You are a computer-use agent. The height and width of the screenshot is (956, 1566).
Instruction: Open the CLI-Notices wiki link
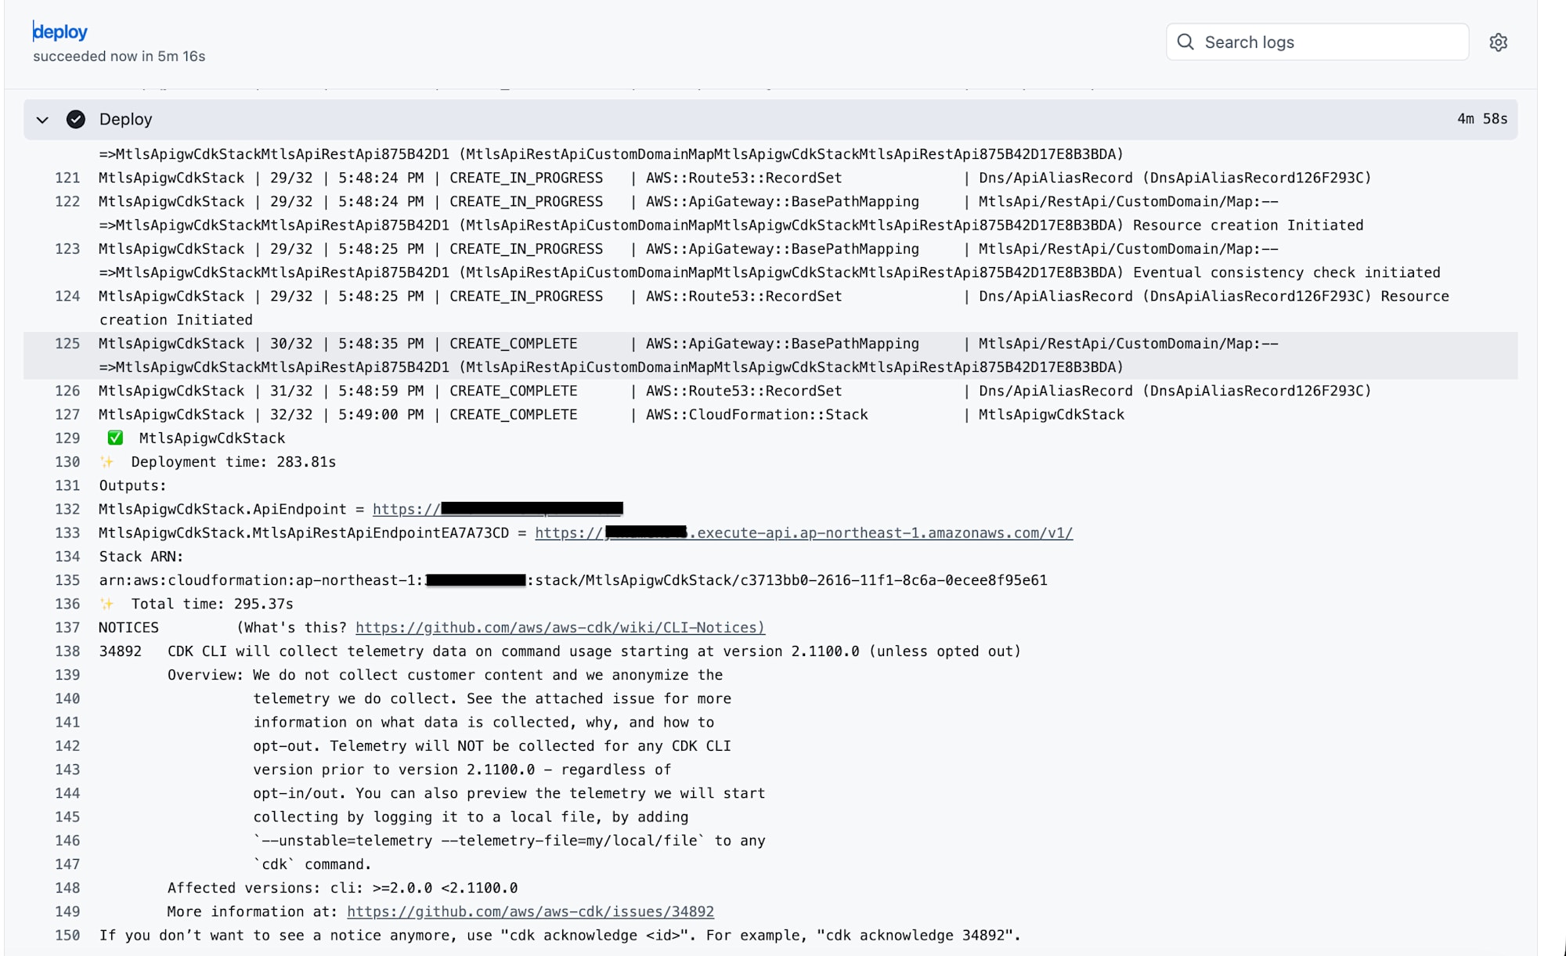560,628
